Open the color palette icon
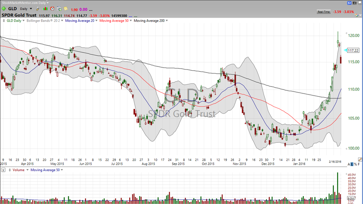The image size is (363, 204). 357,15
